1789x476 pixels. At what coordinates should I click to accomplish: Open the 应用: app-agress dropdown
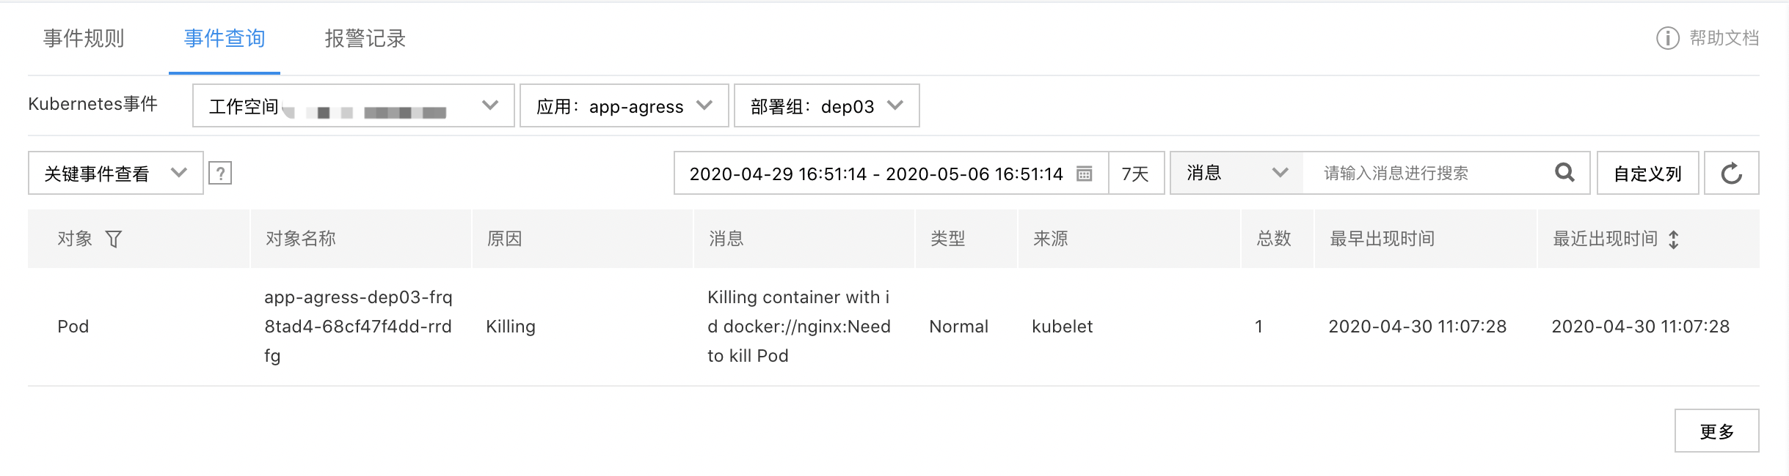(x=624, y=106)
